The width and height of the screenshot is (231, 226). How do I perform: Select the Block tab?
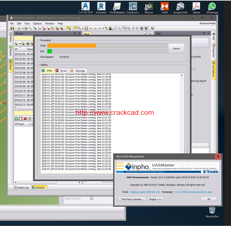click(x=87, y=34)
